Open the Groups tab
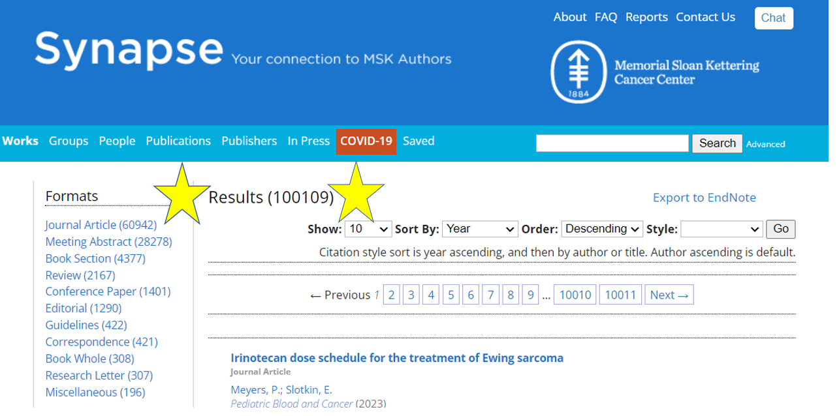 pyautogui.click(x=69, y=141)
